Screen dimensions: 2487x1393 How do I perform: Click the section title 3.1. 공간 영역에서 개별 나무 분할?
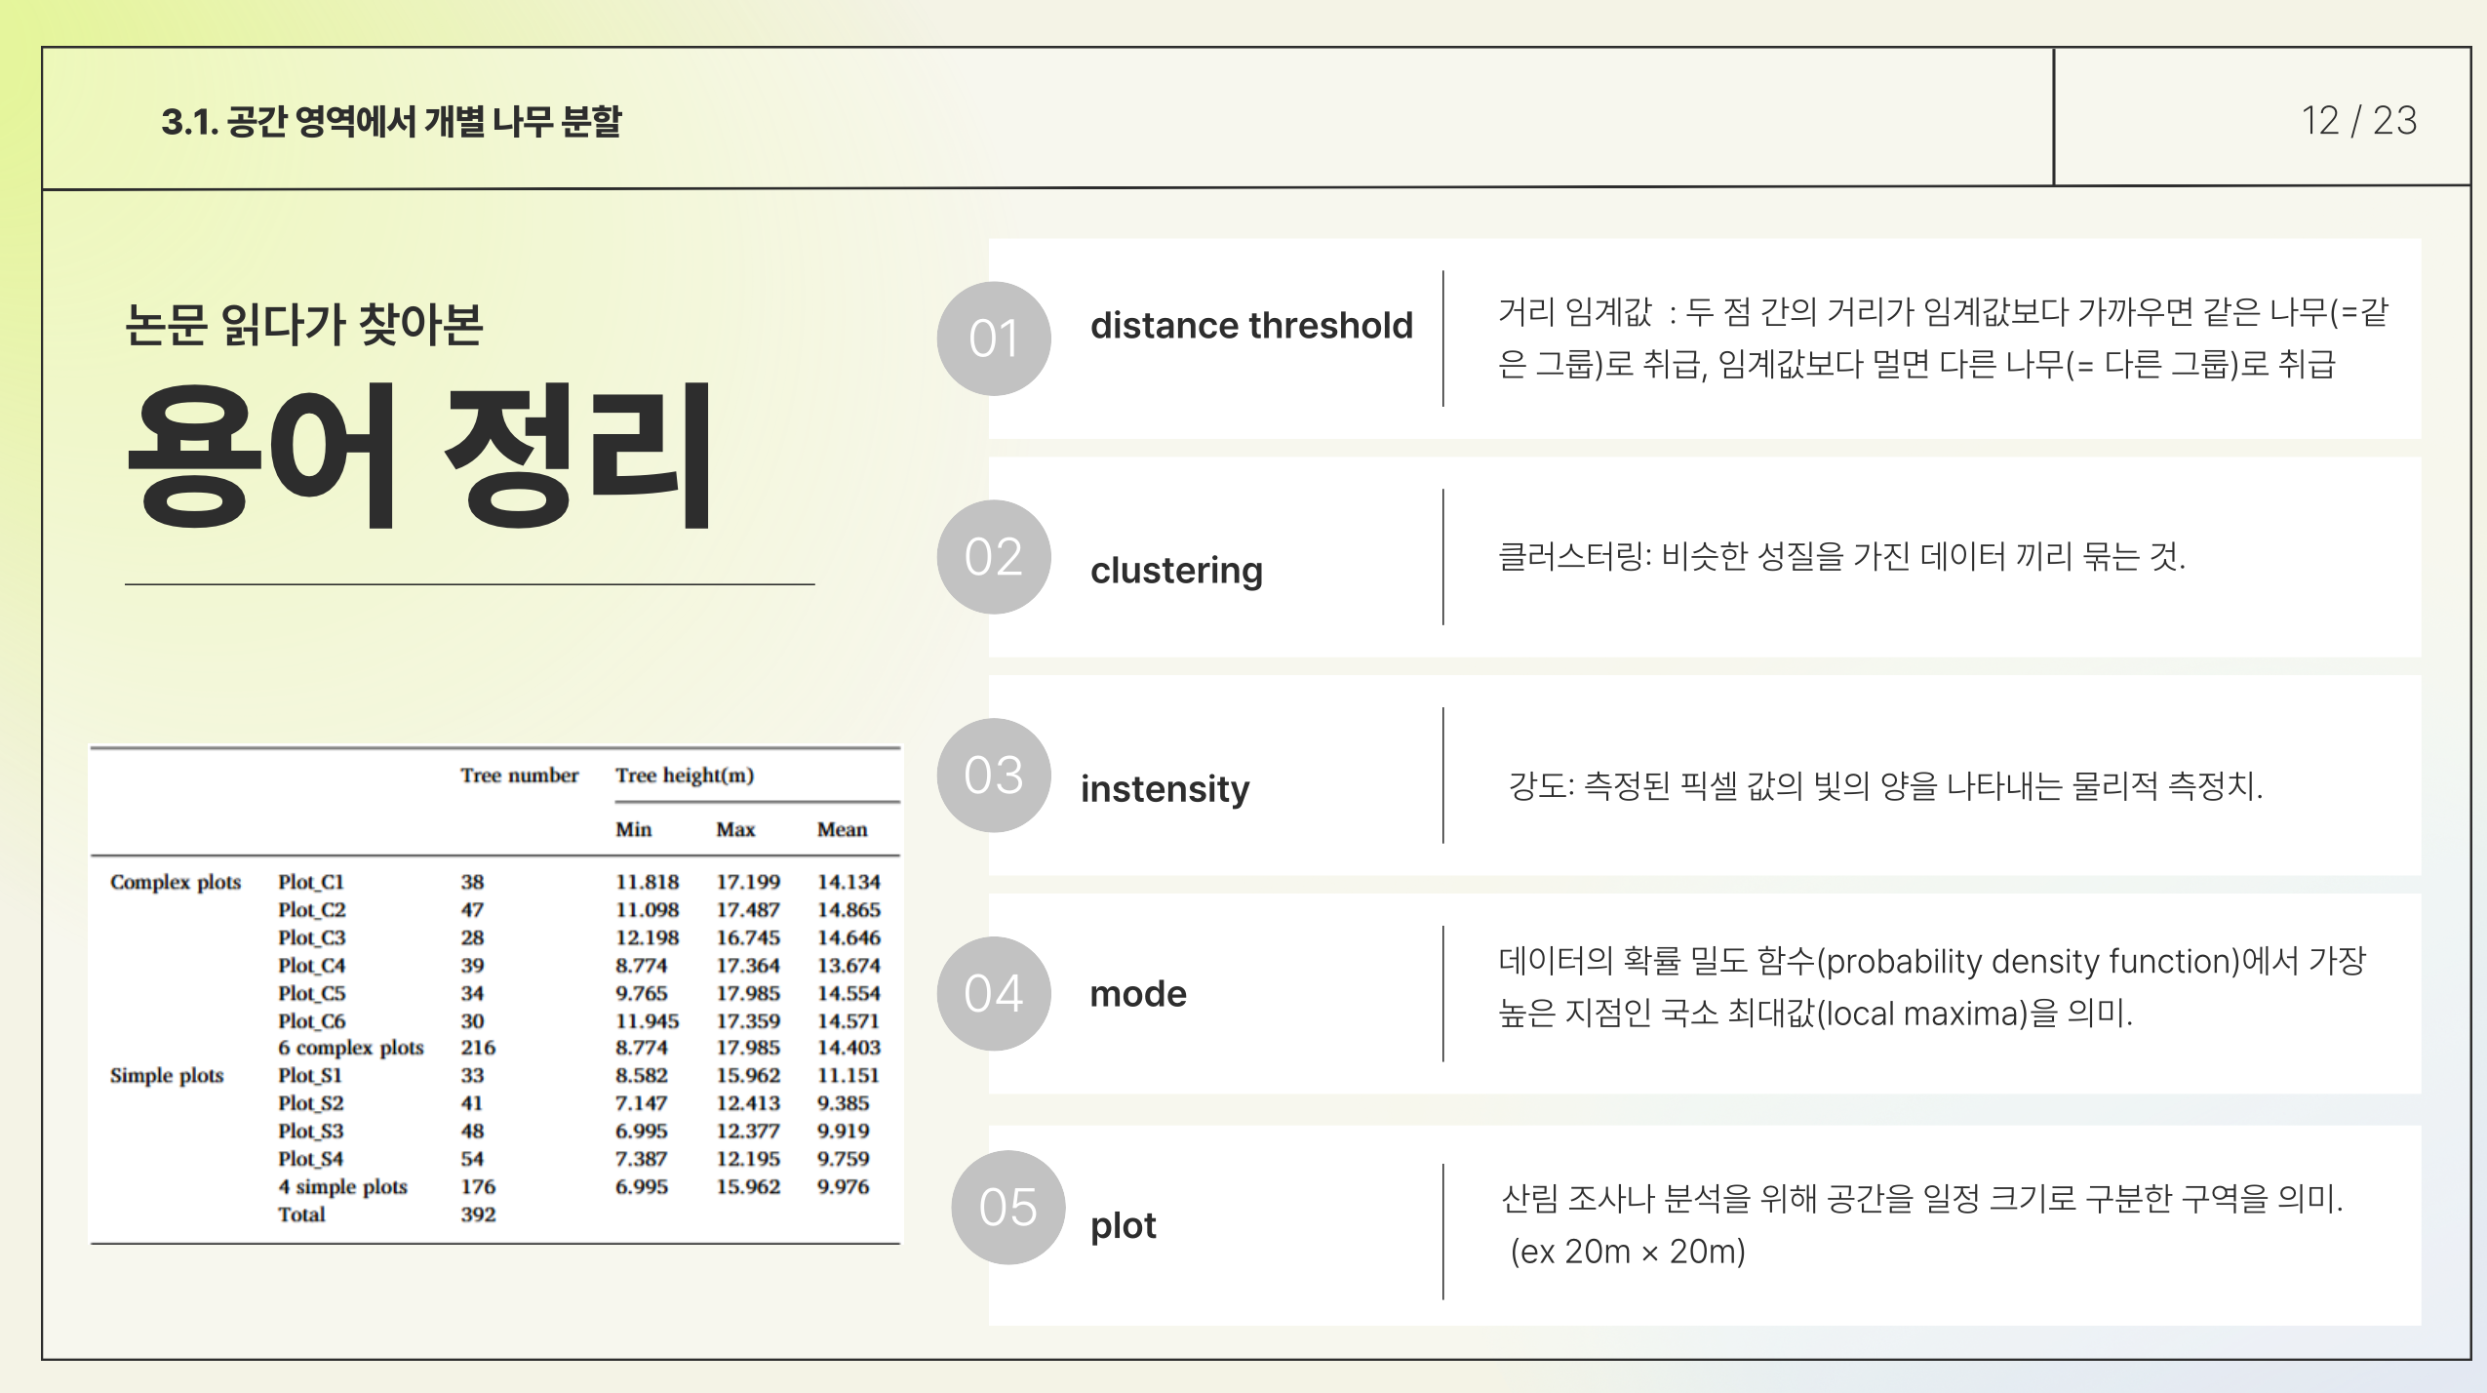[x=391, y=122]
